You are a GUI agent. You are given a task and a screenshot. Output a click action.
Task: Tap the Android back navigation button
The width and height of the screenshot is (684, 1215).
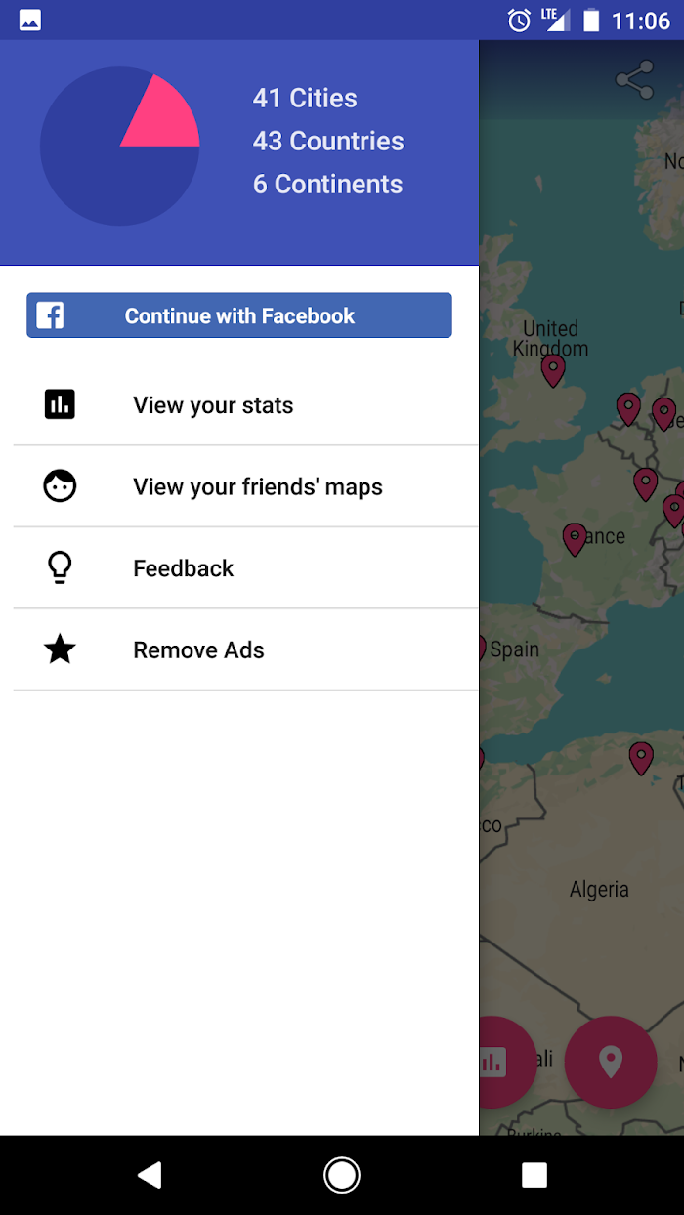(x=150, y=1175)
